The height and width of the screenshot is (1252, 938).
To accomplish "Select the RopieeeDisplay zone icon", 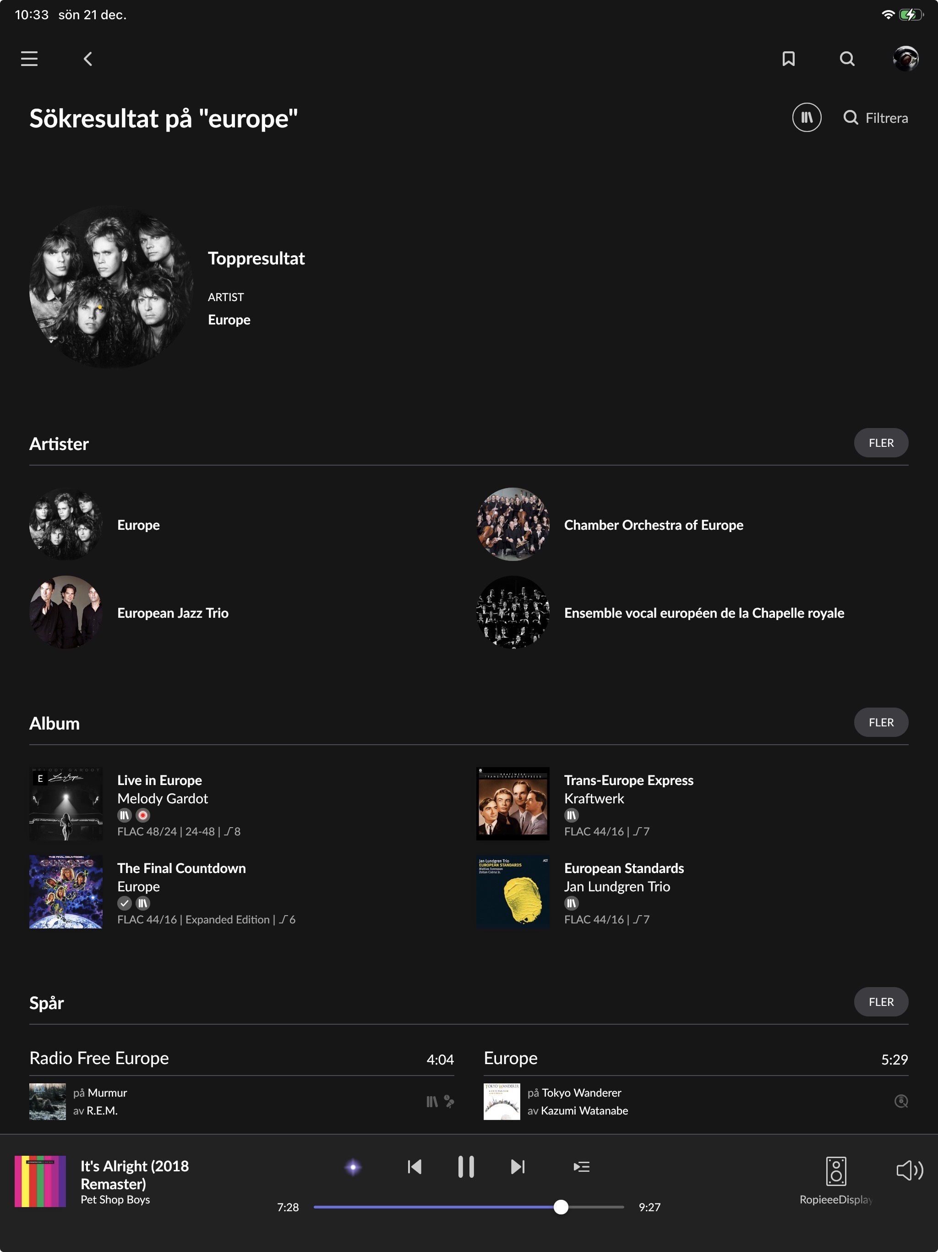I will point(835,1171).
